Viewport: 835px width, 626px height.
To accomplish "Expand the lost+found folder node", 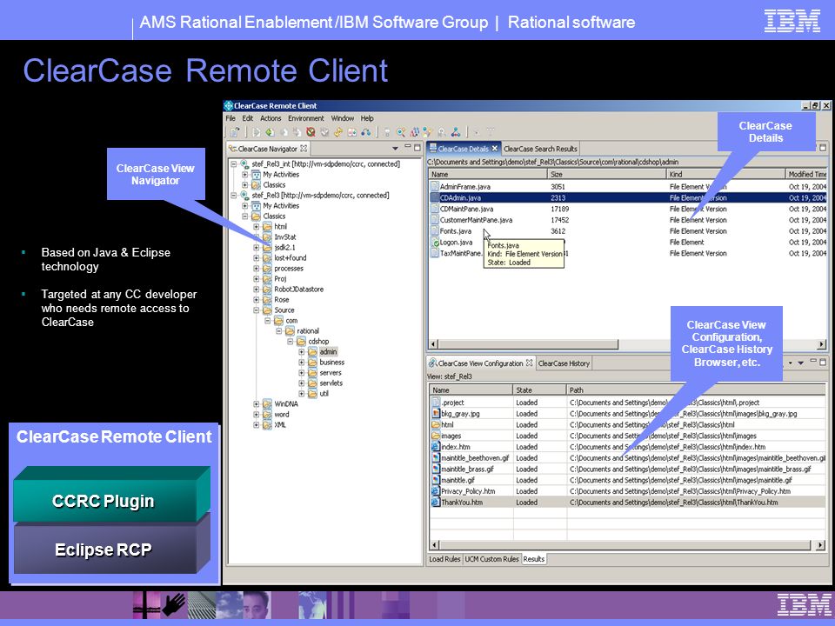I will point(256,257).
